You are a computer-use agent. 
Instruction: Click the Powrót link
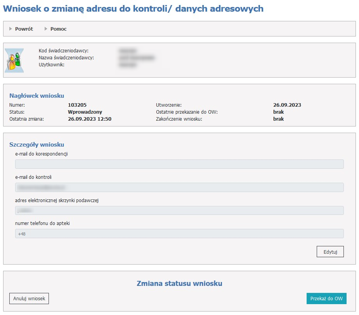click(x=24, y=29)
